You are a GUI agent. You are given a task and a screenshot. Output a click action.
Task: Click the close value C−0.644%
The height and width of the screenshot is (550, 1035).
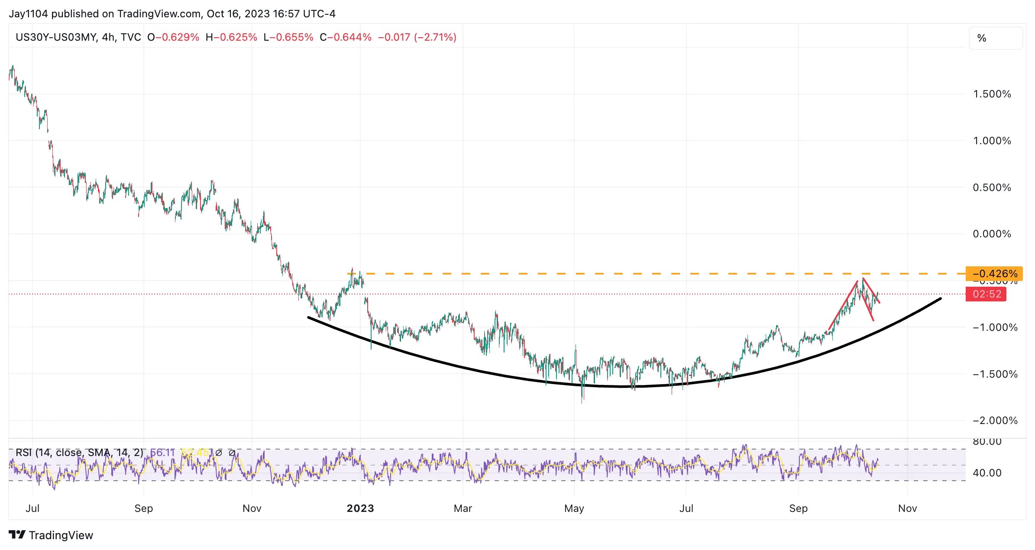pyautogui.click(x=346, y=37)
